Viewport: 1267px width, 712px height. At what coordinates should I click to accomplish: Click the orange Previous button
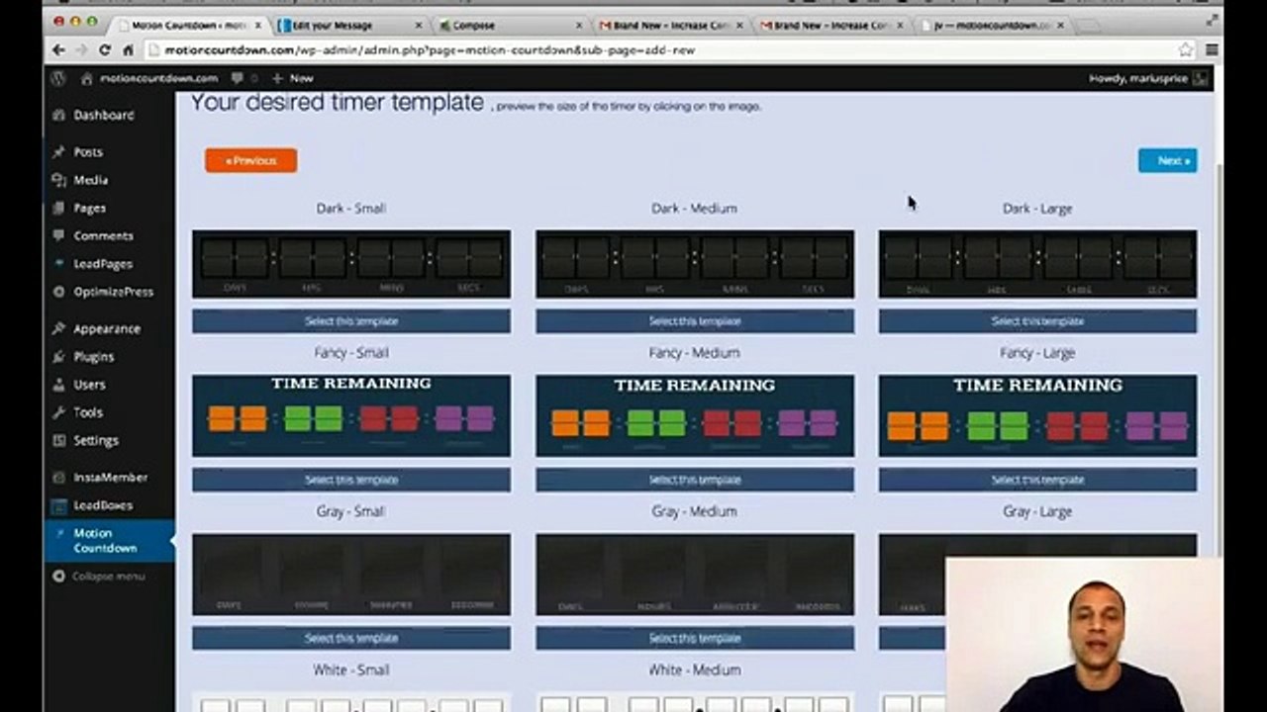point(250,160)
